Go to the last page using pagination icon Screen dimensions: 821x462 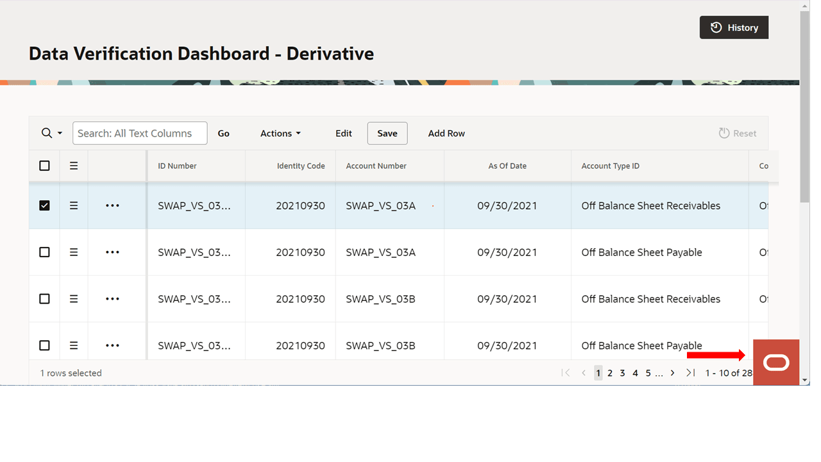(691, 372)
